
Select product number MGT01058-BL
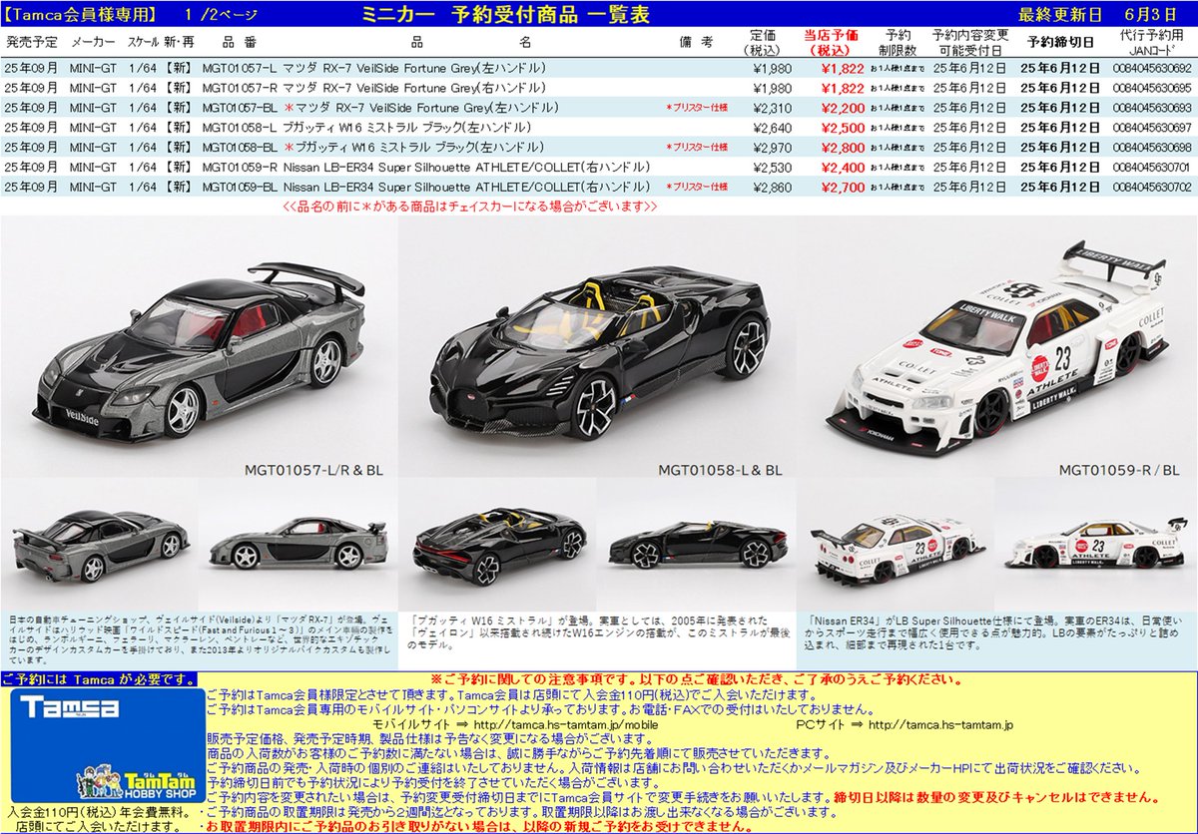242,146
